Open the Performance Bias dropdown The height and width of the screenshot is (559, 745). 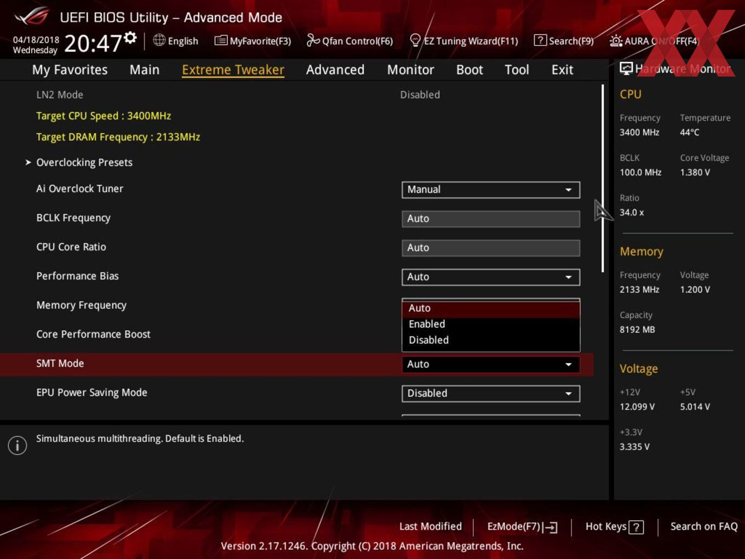pos(491,277)
